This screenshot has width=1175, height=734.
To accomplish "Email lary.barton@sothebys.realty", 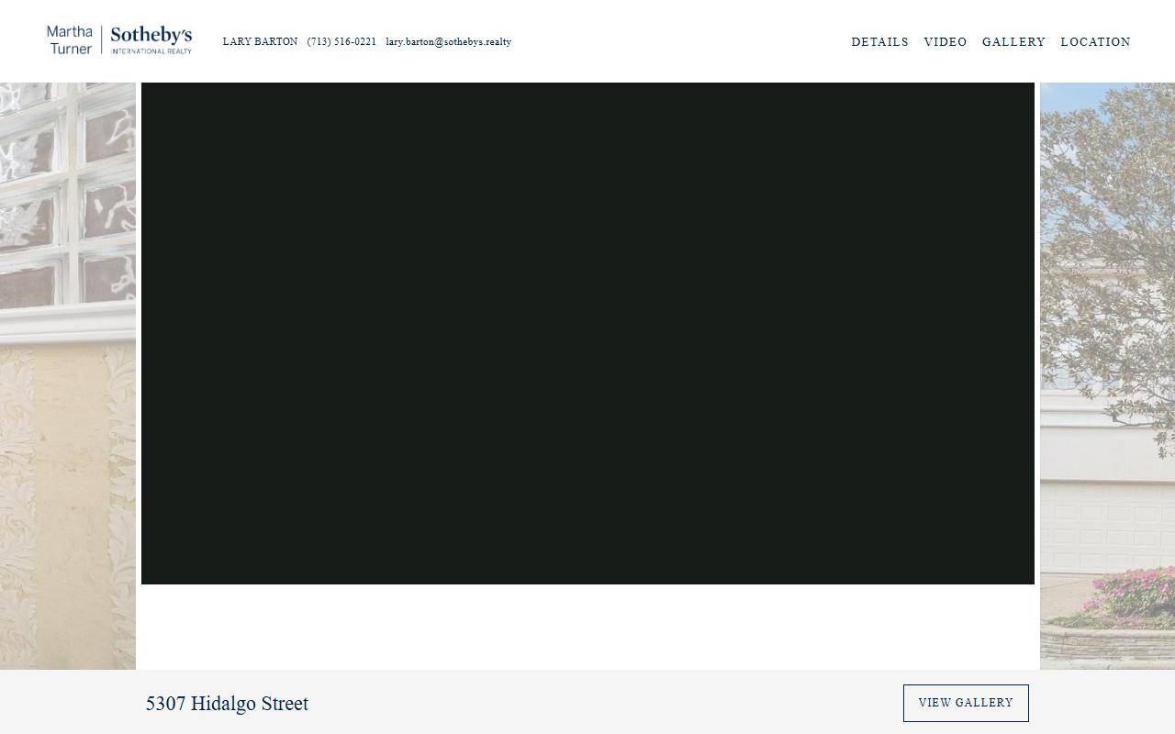I will (x=448, y=42).
